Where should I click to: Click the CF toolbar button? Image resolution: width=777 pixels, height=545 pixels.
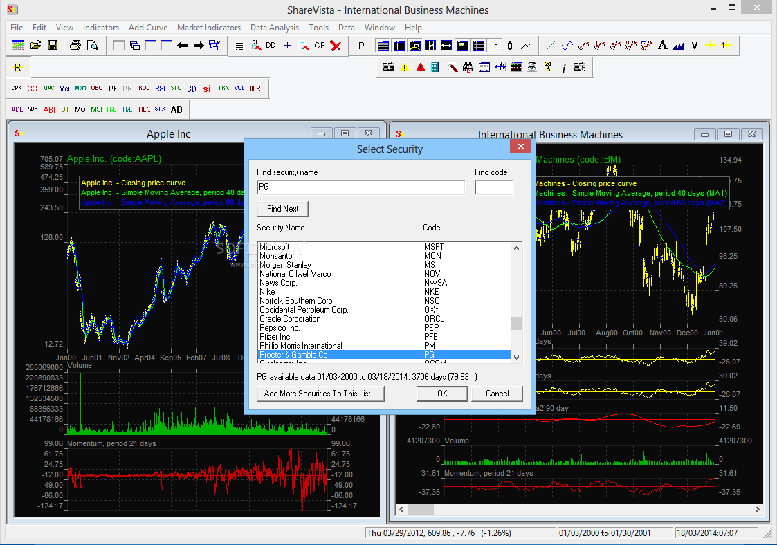319,46
